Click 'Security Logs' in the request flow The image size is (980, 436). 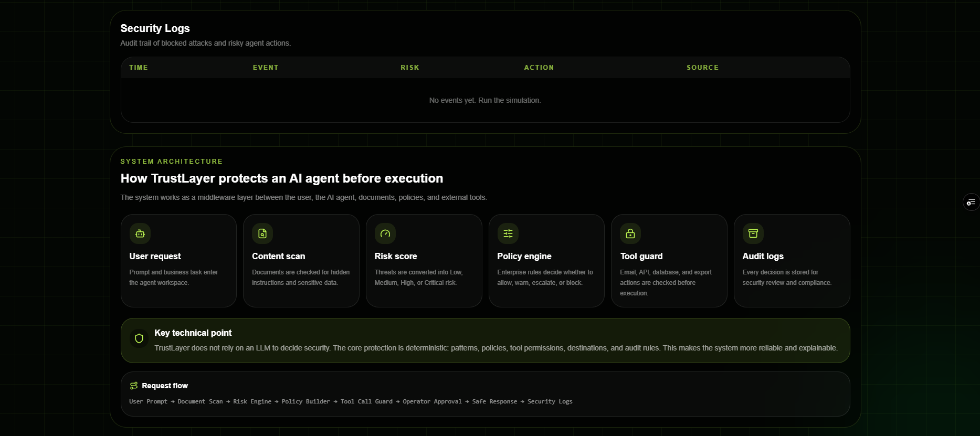(550, 401)
